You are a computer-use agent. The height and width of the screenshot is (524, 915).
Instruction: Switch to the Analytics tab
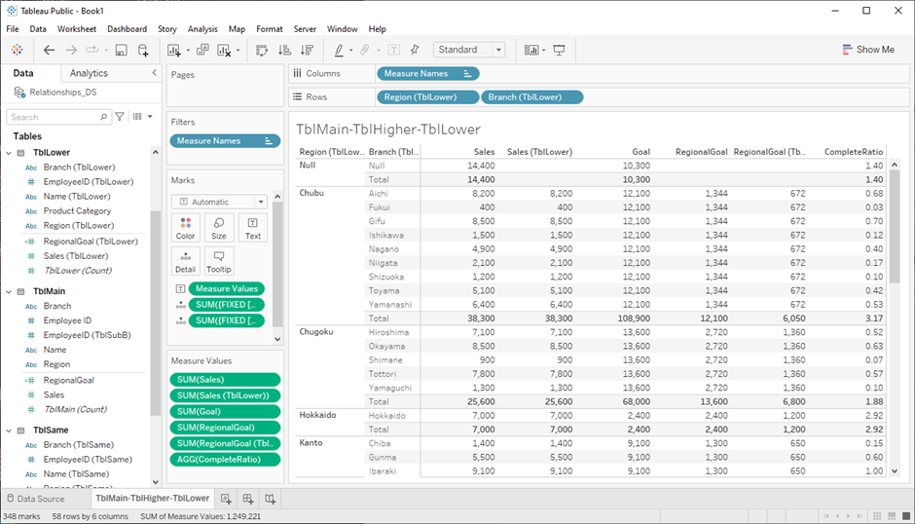(89, 73)
